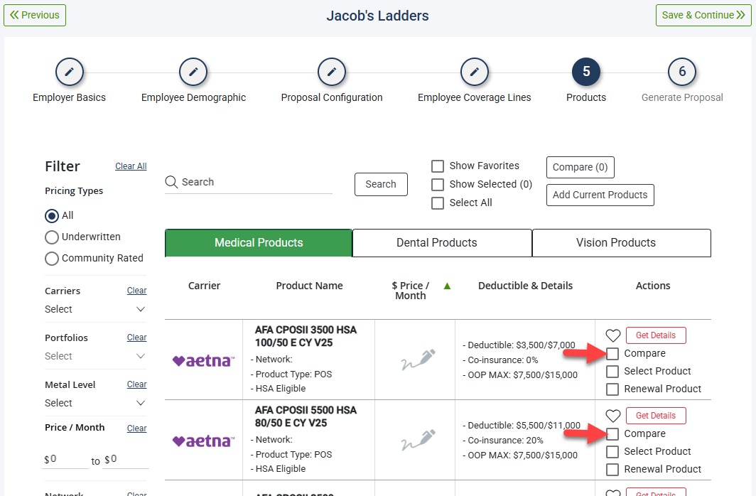This screenshot has height=496, width=756.
Task: Click product name AFA CPOSII 5500 HSA 80/50
Action: point(306,416)
